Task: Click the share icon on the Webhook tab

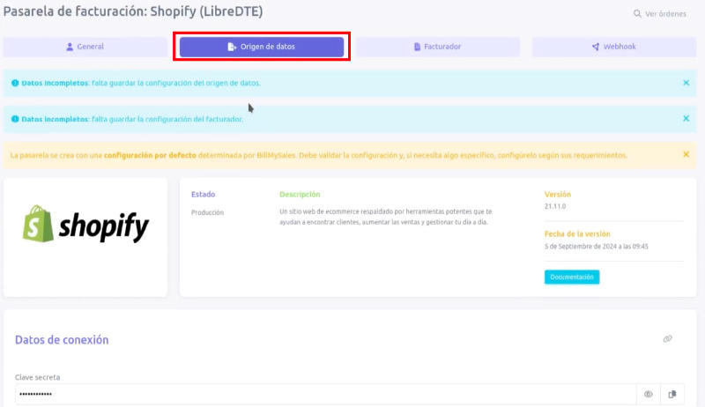Action: pyautogui.click(x=596, y=47)
